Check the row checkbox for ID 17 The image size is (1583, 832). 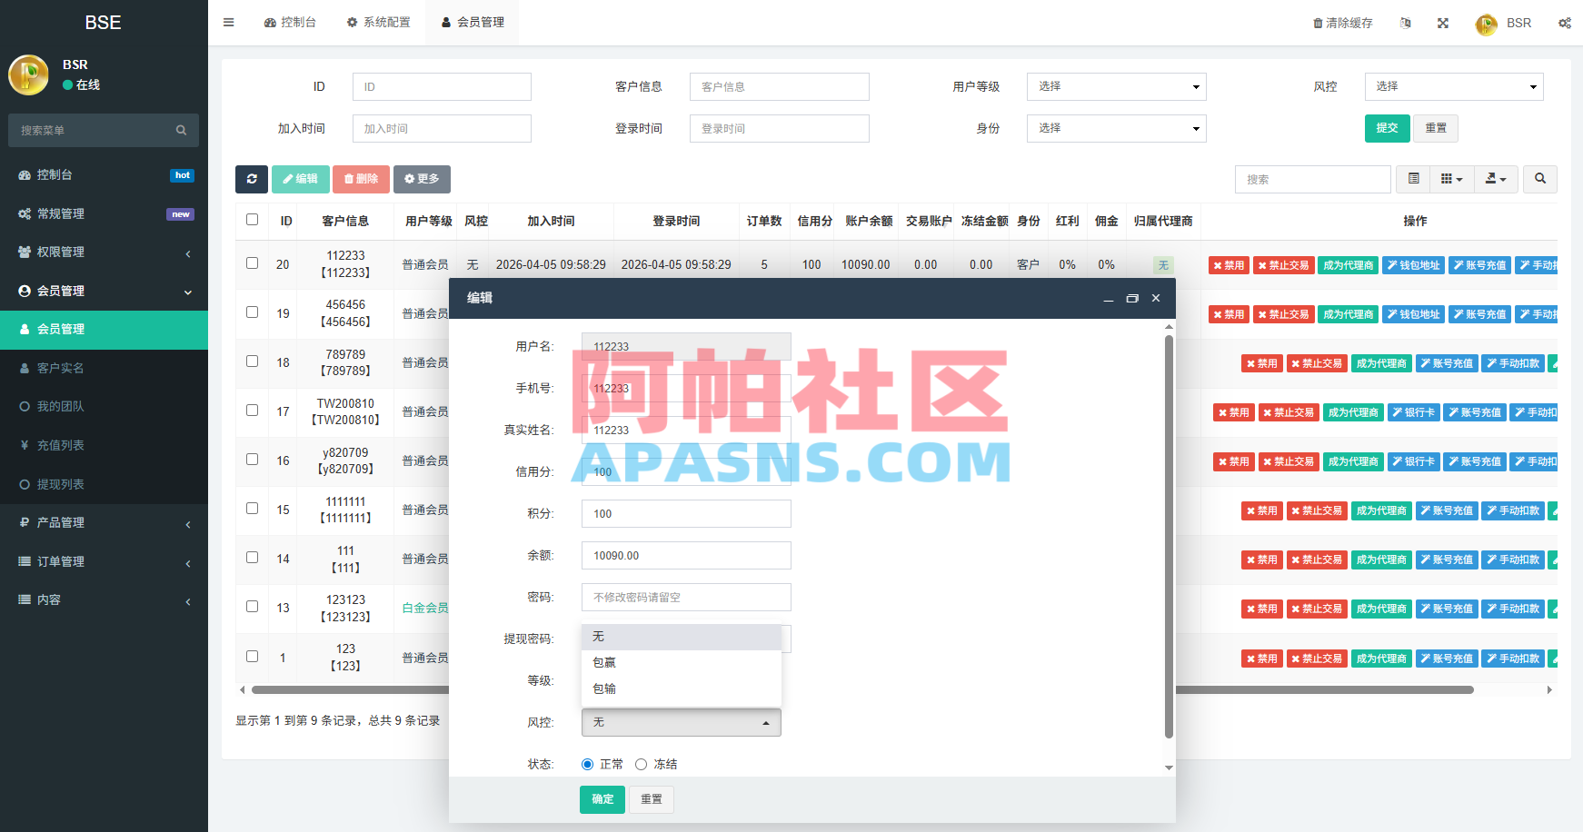click(x=252, y=411)
